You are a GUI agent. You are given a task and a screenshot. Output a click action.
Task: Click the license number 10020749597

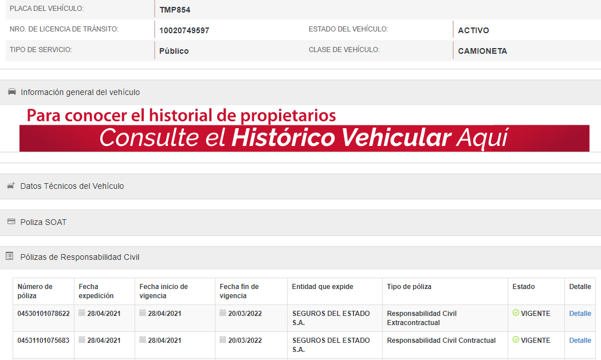click(x=184, y=30)
